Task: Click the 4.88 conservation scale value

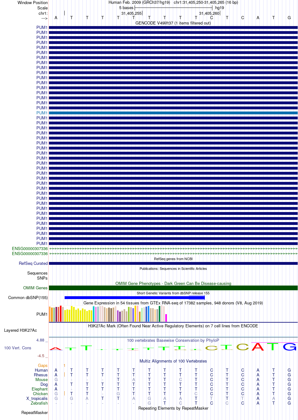Action: point(40,340)
